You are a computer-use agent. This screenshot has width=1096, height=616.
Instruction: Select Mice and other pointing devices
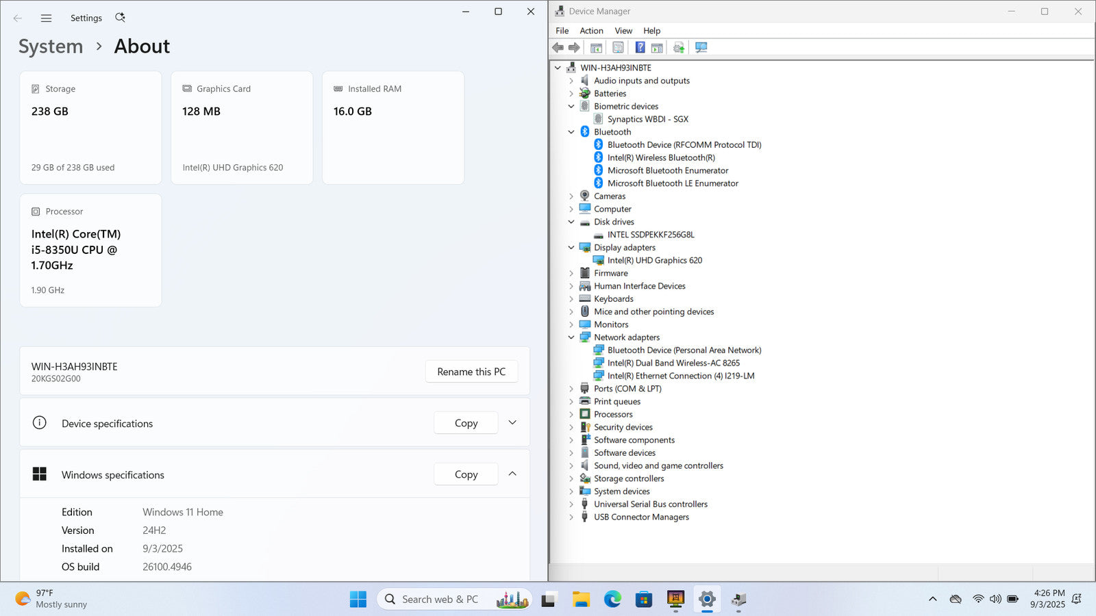(x=653, y=312)
